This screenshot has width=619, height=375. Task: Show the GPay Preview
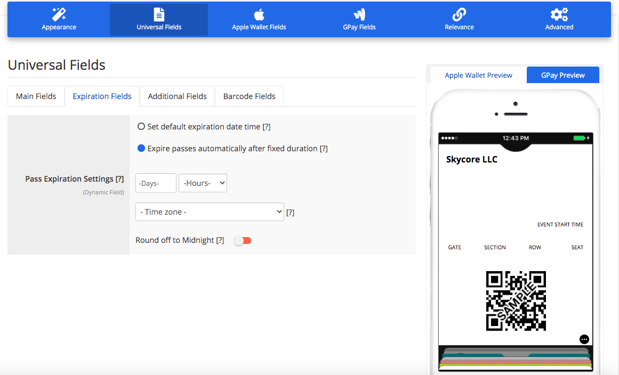[x=562, y=75]
